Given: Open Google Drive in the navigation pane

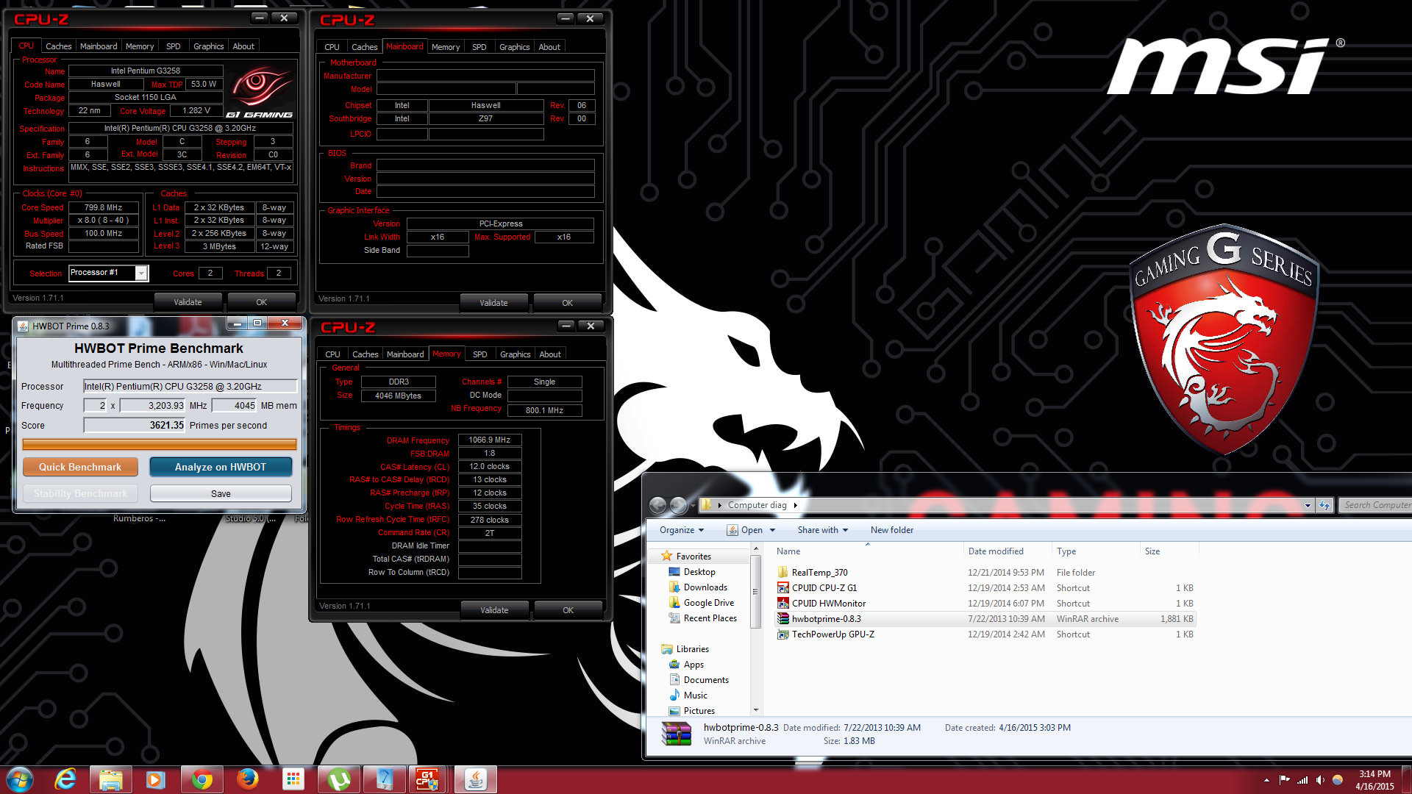Looking at the screenshot, I should [708, 603].
